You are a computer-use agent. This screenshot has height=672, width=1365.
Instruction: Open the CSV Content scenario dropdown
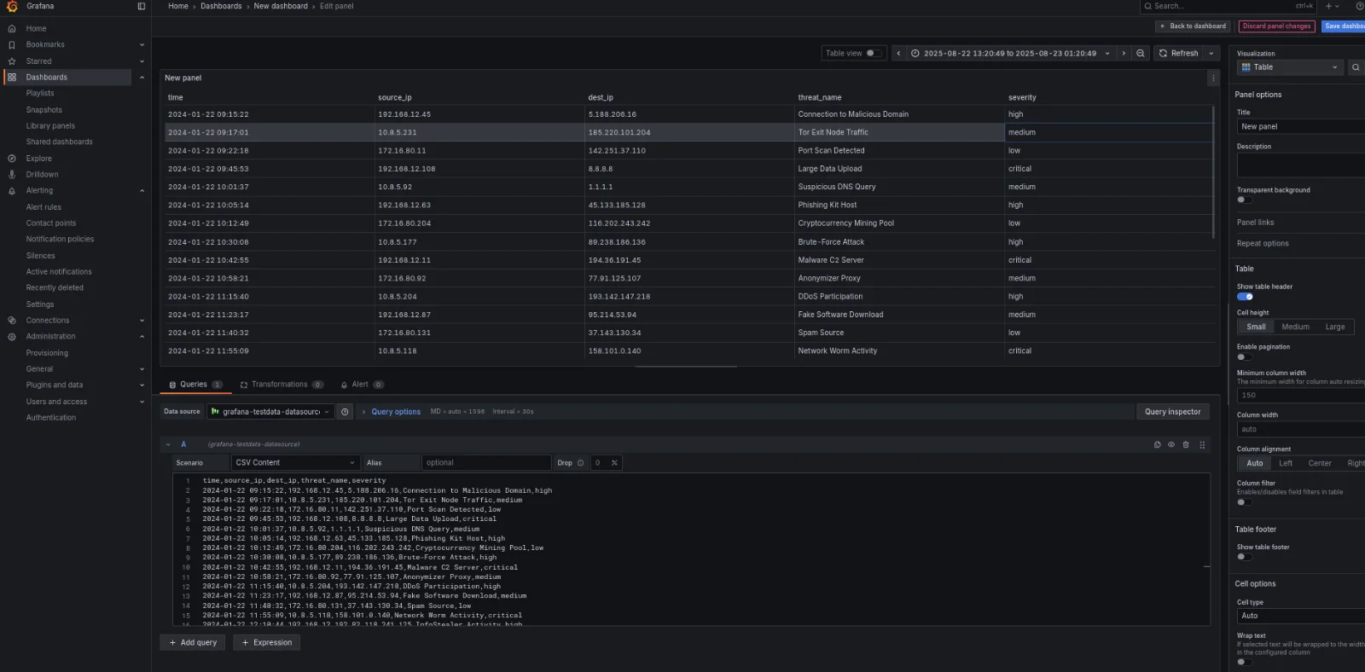click(295, 463)
